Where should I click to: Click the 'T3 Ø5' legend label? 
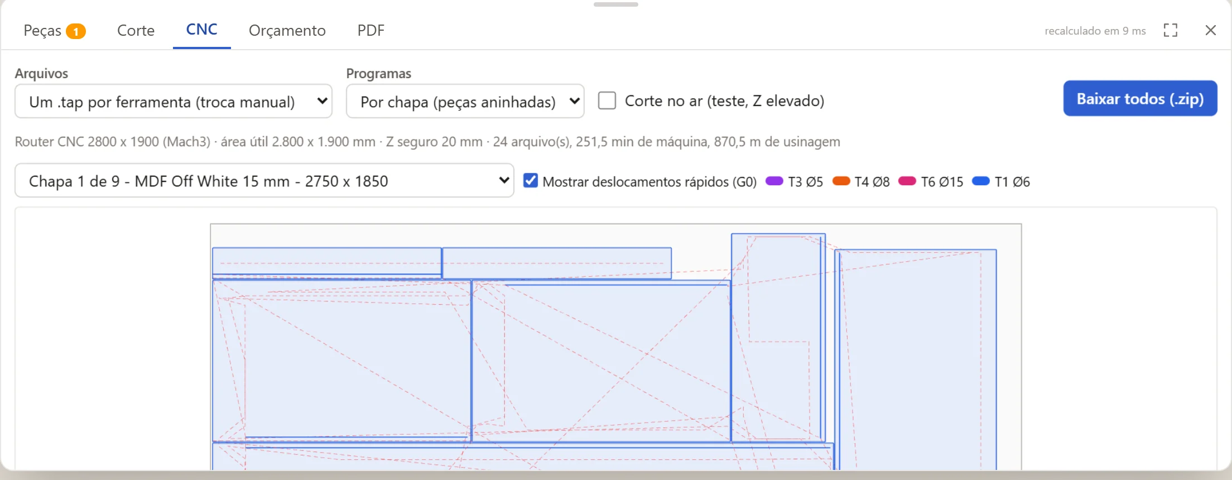point(806,181)
